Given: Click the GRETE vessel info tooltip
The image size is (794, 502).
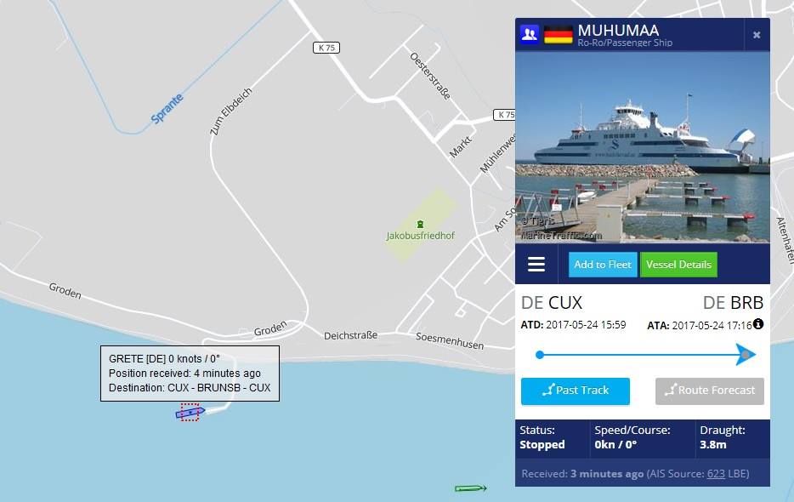Looking at the screenshot, I should point(190,374).
